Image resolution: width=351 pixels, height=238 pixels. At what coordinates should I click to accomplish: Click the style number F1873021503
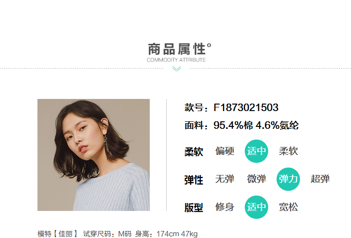point(246,108)
